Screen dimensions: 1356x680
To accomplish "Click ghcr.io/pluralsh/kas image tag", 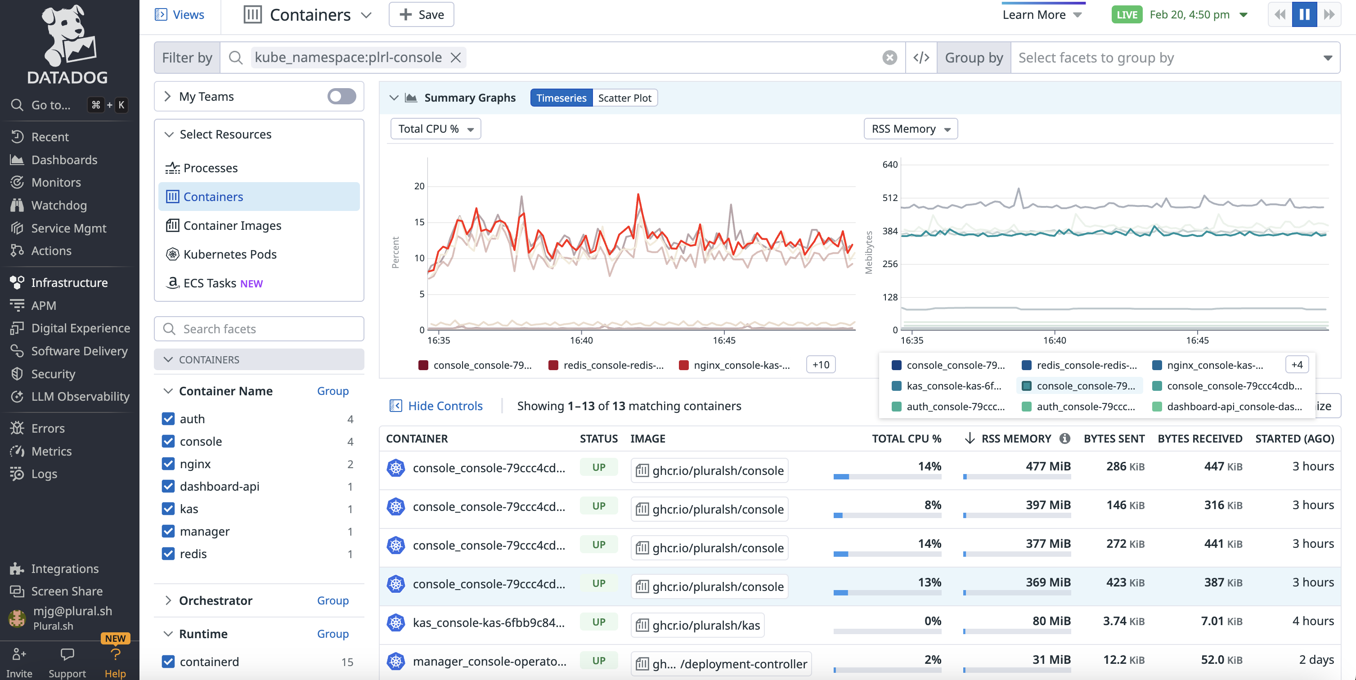I will [x=697, y=625].
